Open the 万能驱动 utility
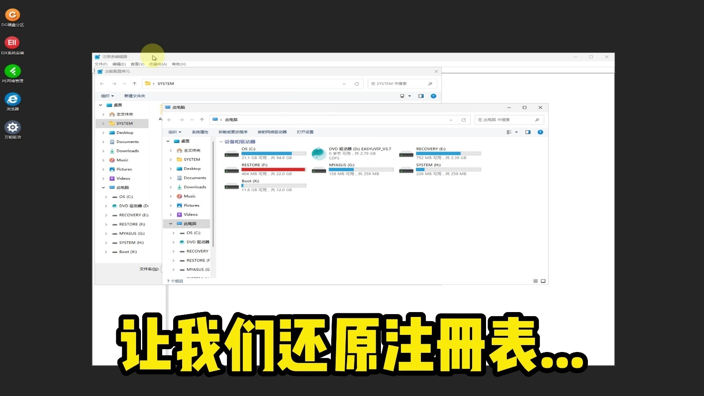The height and width of the screenshot is (396, 704). pyautogui.click(x=12, y=127)
